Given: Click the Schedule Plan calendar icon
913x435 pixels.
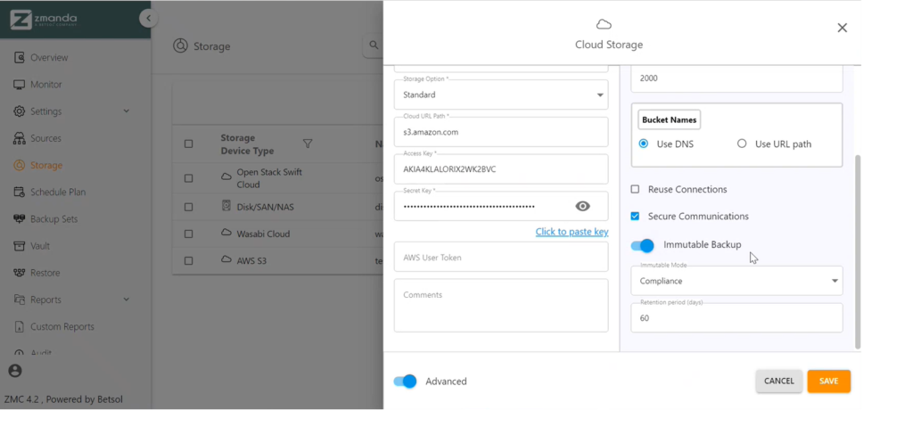Looking at the screenshot, I should [x=20, y=193].
